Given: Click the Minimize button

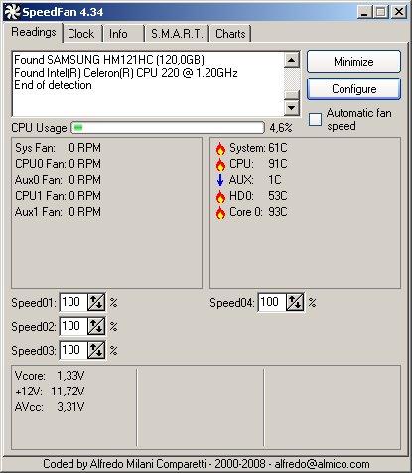Looking at the screenshot, I should pyautogui.click(x=353, y=62).
